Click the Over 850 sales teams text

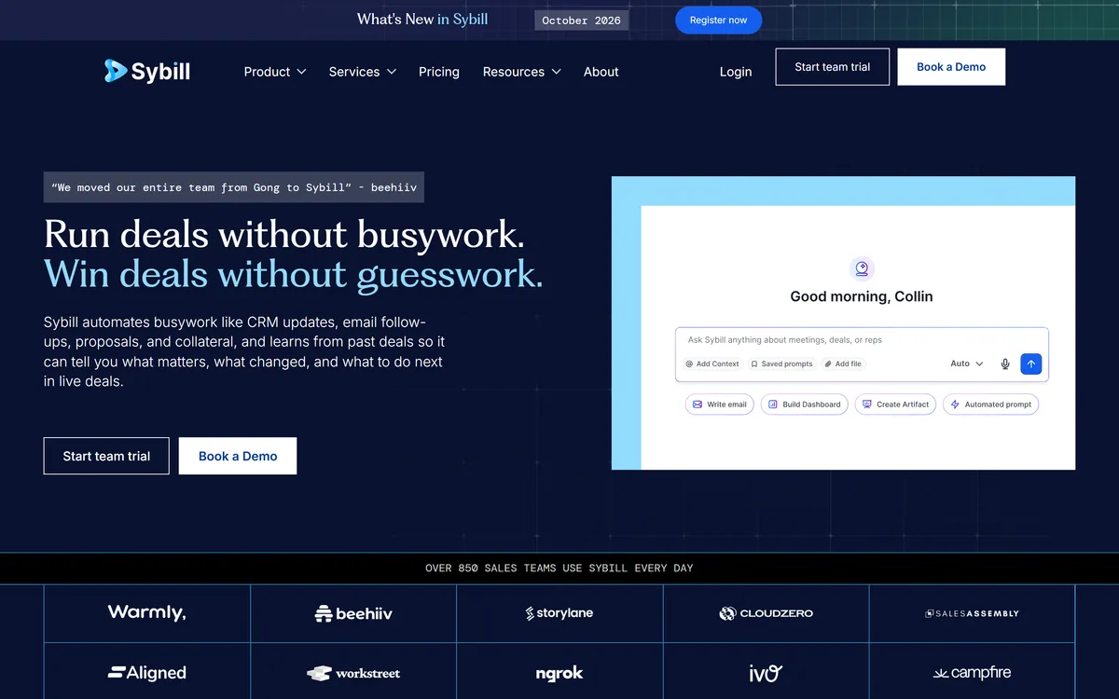point(559,568)
